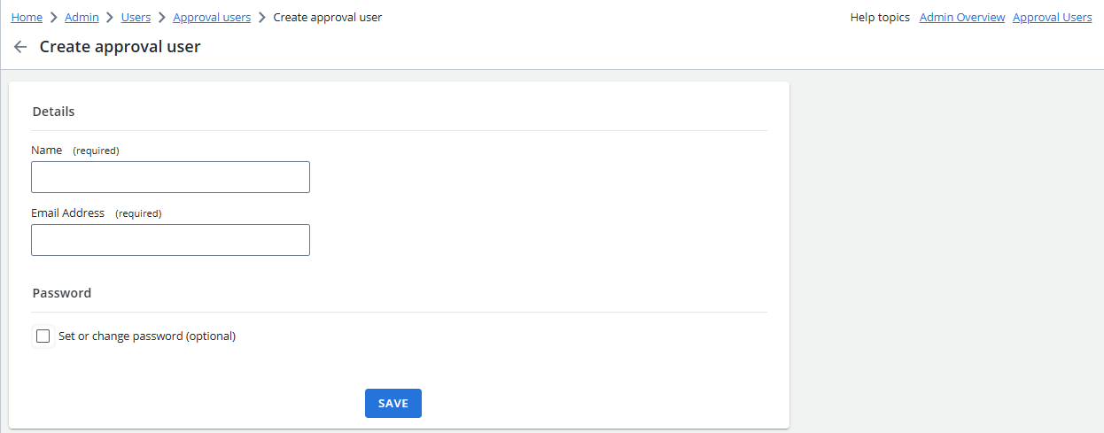Click the 'Help topics' label

tap(880, 17)
